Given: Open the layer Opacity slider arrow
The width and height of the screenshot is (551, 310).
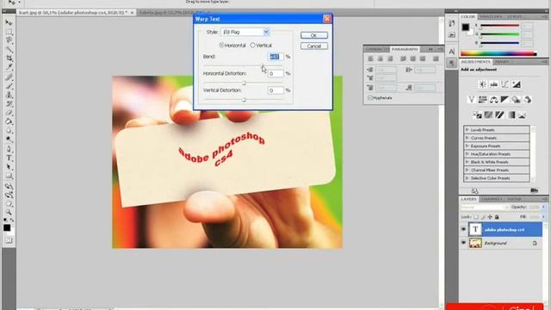Looking at the screenshot, I should 543,208.
